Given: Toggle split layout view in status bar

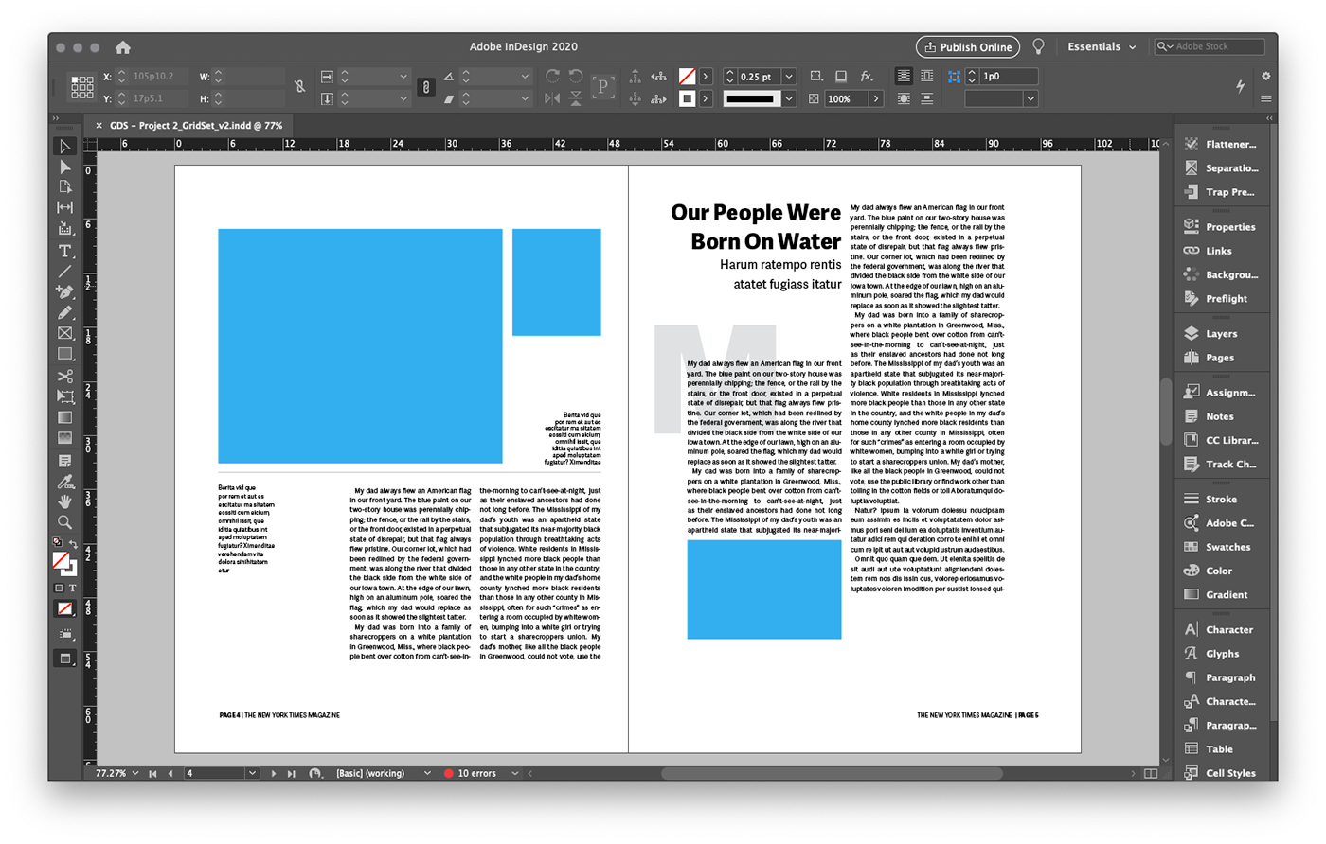Looking at the screenshot, I should pyautogui.click(x=1151, y=773).
